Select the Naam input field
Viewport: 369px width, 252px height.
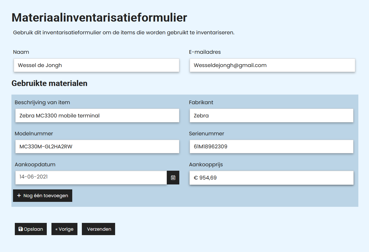tap(96, 65)
